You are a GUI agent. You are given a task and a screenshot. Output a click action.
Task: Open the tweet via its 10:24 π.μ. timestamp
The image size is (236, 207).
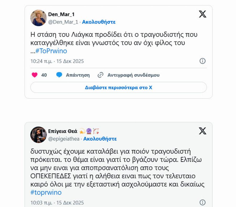[41, 61]
